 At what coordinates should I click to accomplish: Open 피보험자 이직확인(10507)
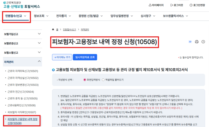[x=22, y=112]
